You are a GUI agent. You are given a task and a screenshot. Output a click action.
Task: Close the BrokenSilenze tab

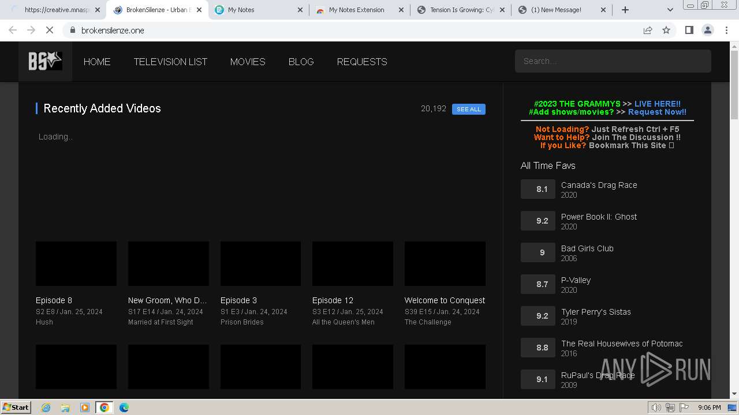(199, 10)
